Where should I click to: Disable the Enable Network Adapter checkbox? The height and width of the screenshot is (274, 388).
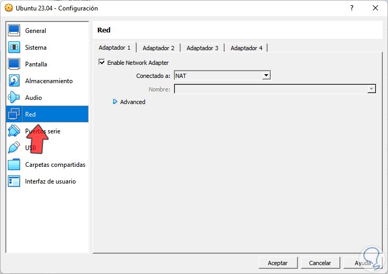pos(102,63)
